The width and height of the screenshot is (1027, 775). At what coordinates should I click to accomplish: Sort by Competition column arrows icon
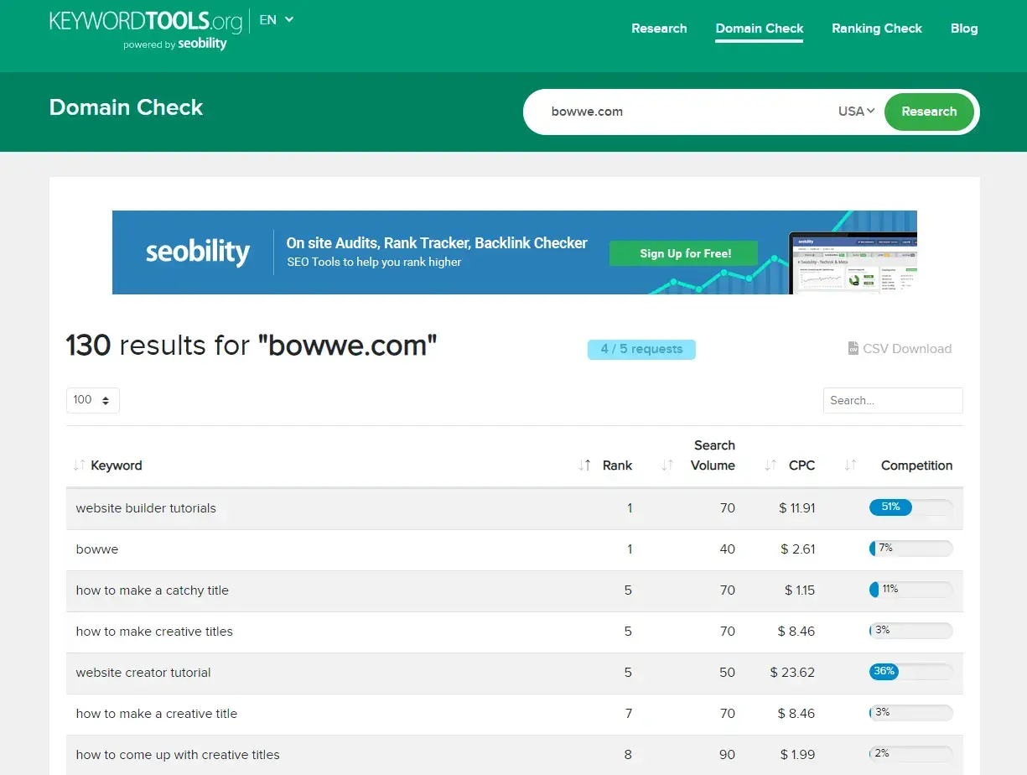[x=851, y=466]
